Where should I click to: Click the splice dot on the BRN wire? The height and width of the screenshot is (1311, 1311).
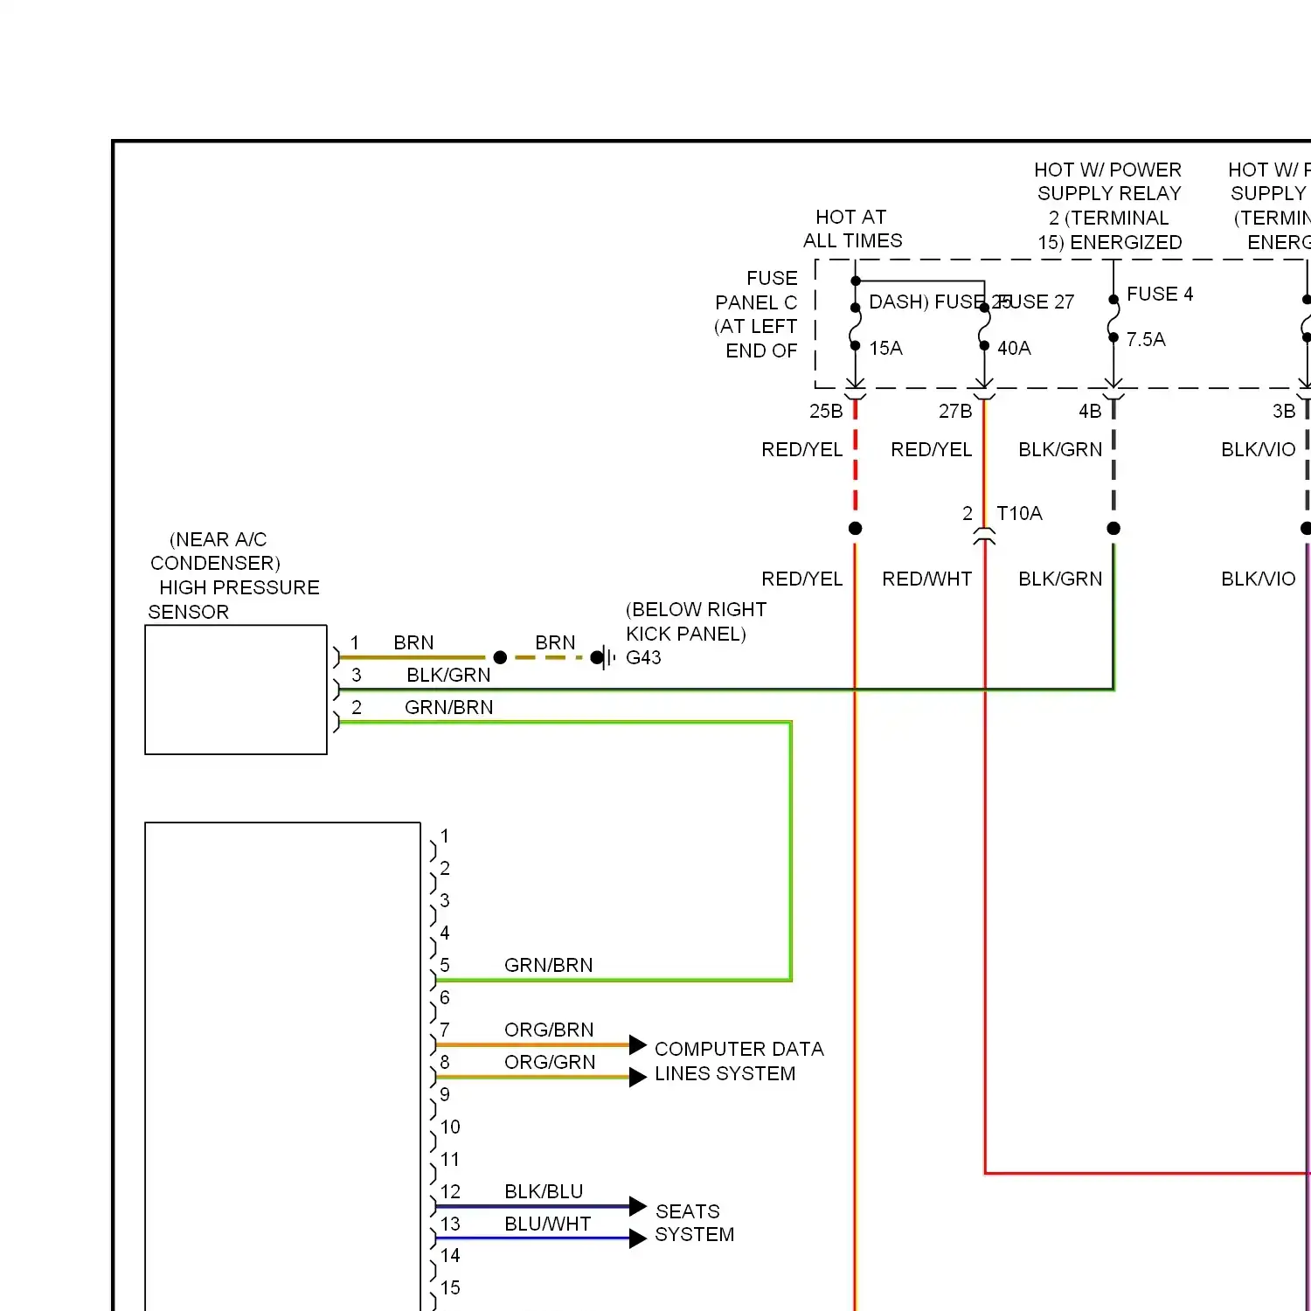click(x=500, y=657)
